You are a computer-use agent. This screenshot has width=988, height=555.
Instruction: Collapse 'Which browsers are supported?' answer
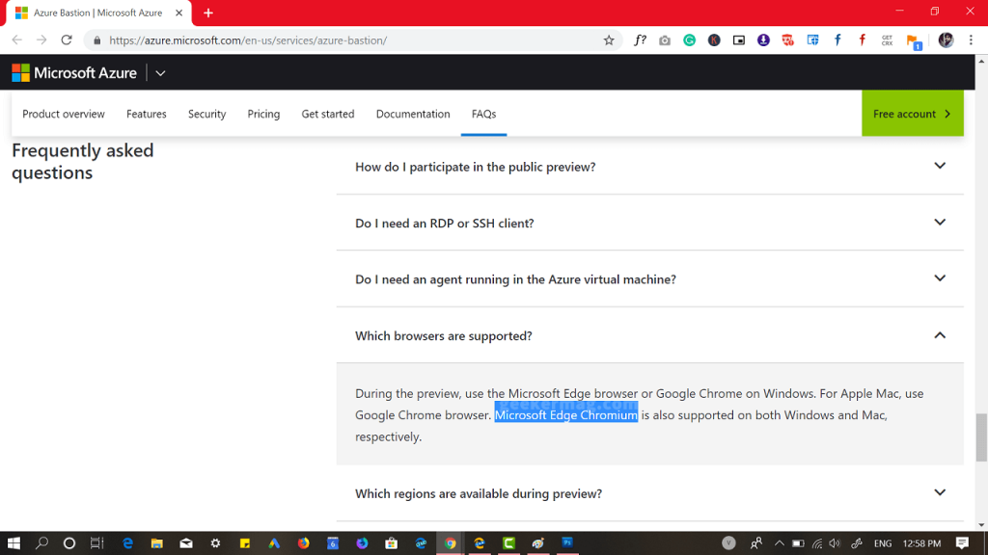tap(650, 335)
